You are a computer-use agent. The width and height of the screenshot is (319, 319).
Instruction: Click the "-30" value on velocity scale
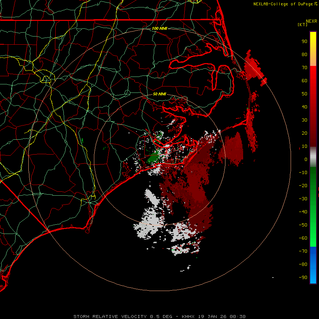click(x=303, y=199)
